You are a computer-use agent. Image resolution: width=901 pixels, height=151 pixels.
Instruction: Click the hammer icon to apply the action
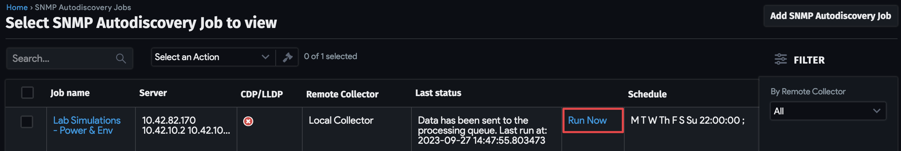click(287, 57)
